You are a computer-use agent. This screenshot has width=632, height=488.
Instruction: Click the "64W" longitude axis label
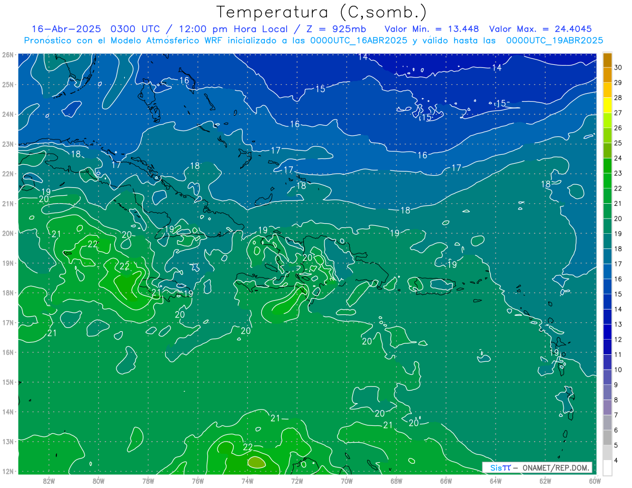pyautogui.click(x=496, y=480)
